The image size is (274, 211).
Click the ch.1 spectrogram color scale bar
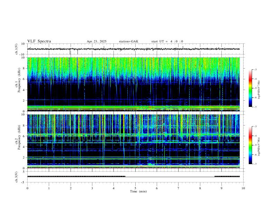click(x=250, y=88)
